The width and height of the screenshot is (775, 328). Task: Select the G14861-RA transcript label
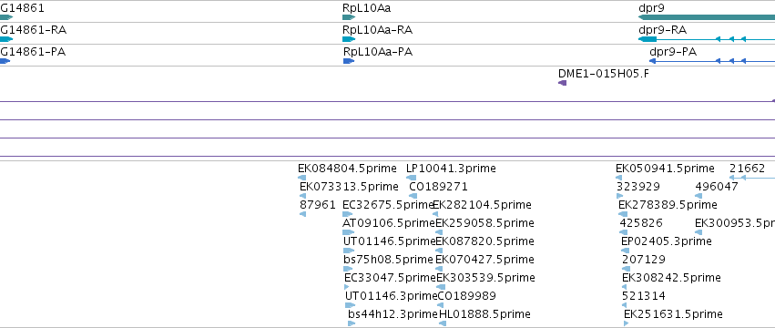(x=33, y=30)
